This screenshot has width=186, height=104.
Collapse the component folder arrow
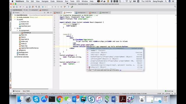pos(17,30)
